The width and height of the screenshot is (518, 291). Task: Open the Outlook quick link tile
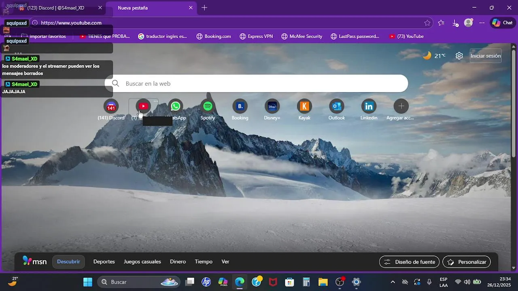point(337,110)
